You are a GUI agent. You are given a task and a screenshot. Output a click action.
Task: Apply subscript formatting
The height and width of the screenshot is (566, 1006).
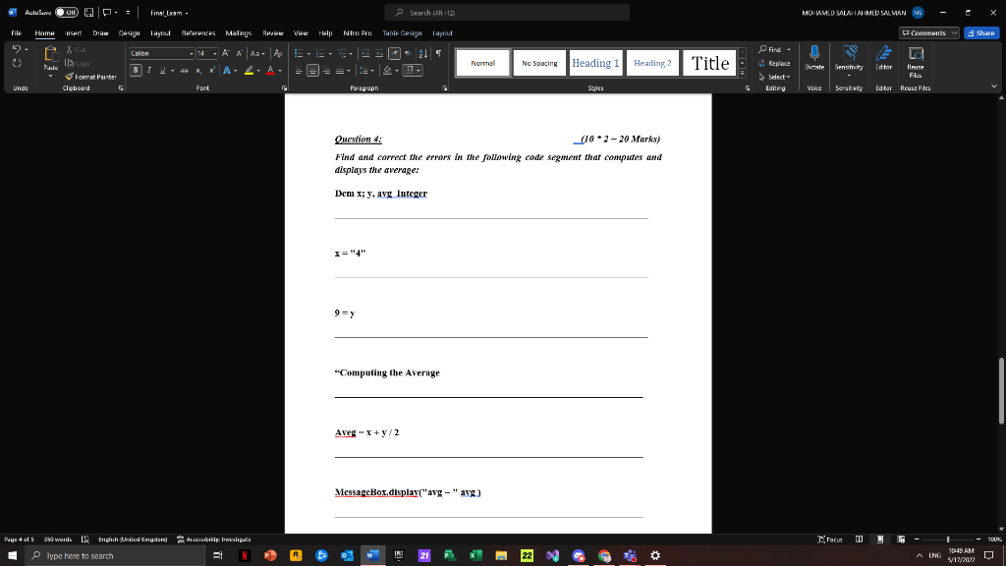[198, 71]
